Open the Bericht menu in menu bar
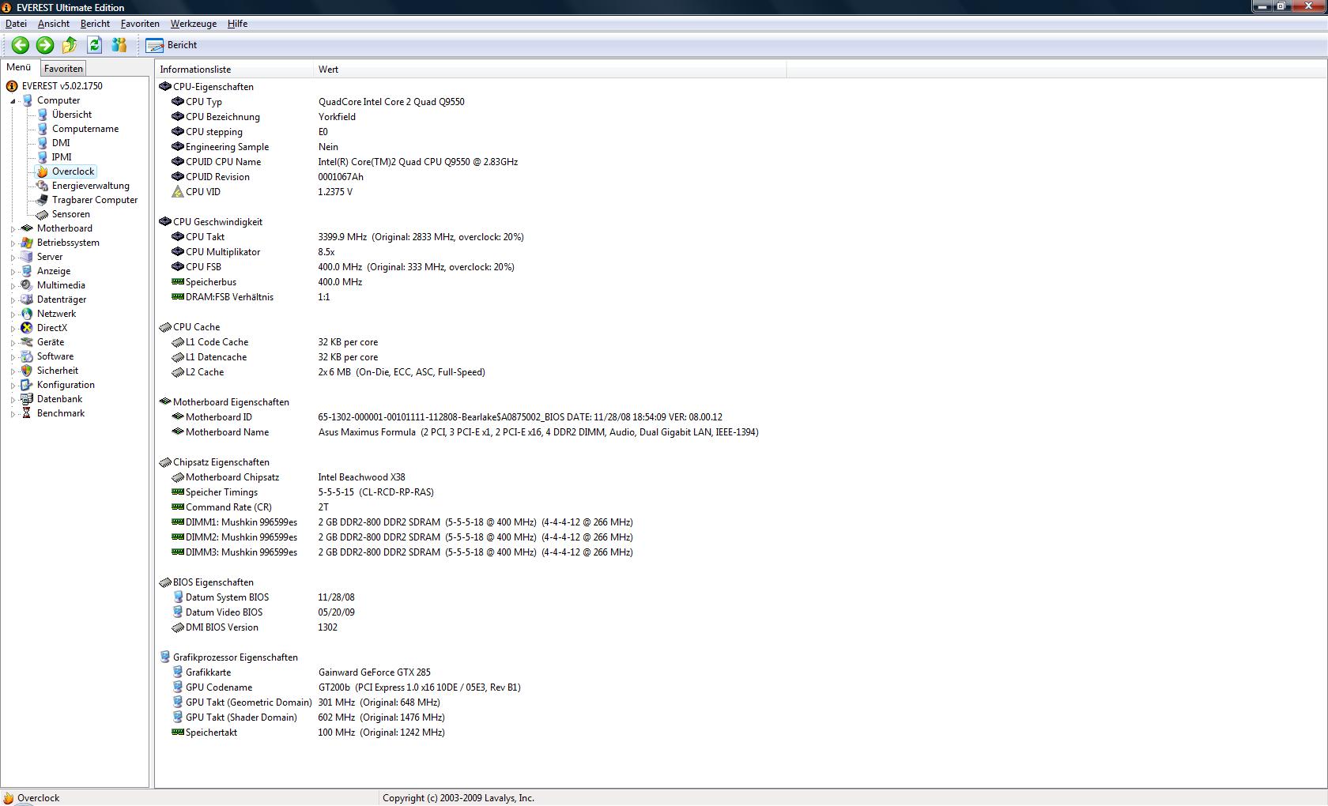The height and width of the screenshot is (806, 1328). (x=95, y=24)
